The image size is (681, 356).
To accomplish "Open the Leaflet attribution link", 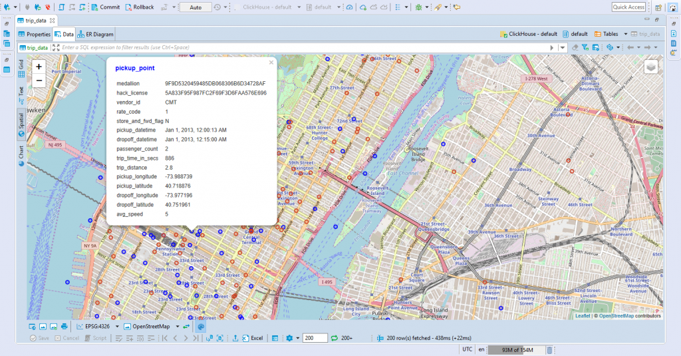I will (x=583, y=316).
